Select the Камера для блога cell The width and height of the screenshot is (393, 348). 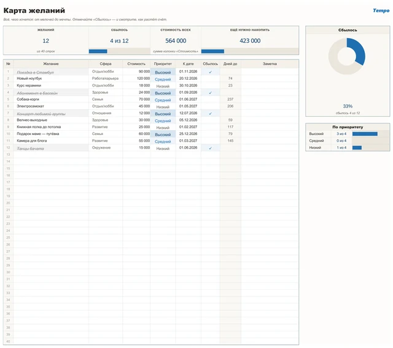51,141
